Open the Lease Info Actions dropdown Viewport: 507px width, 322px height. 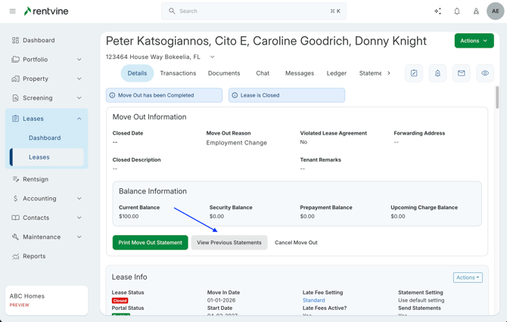468,277
